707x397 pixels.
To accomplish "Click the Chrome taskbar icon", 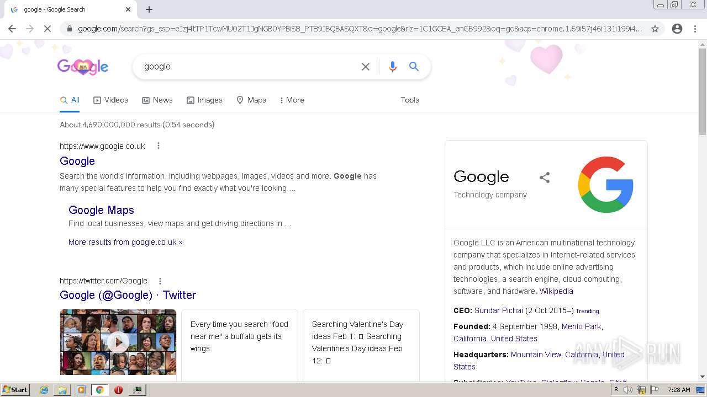I will pyautogui.click(x=99, y=390).
